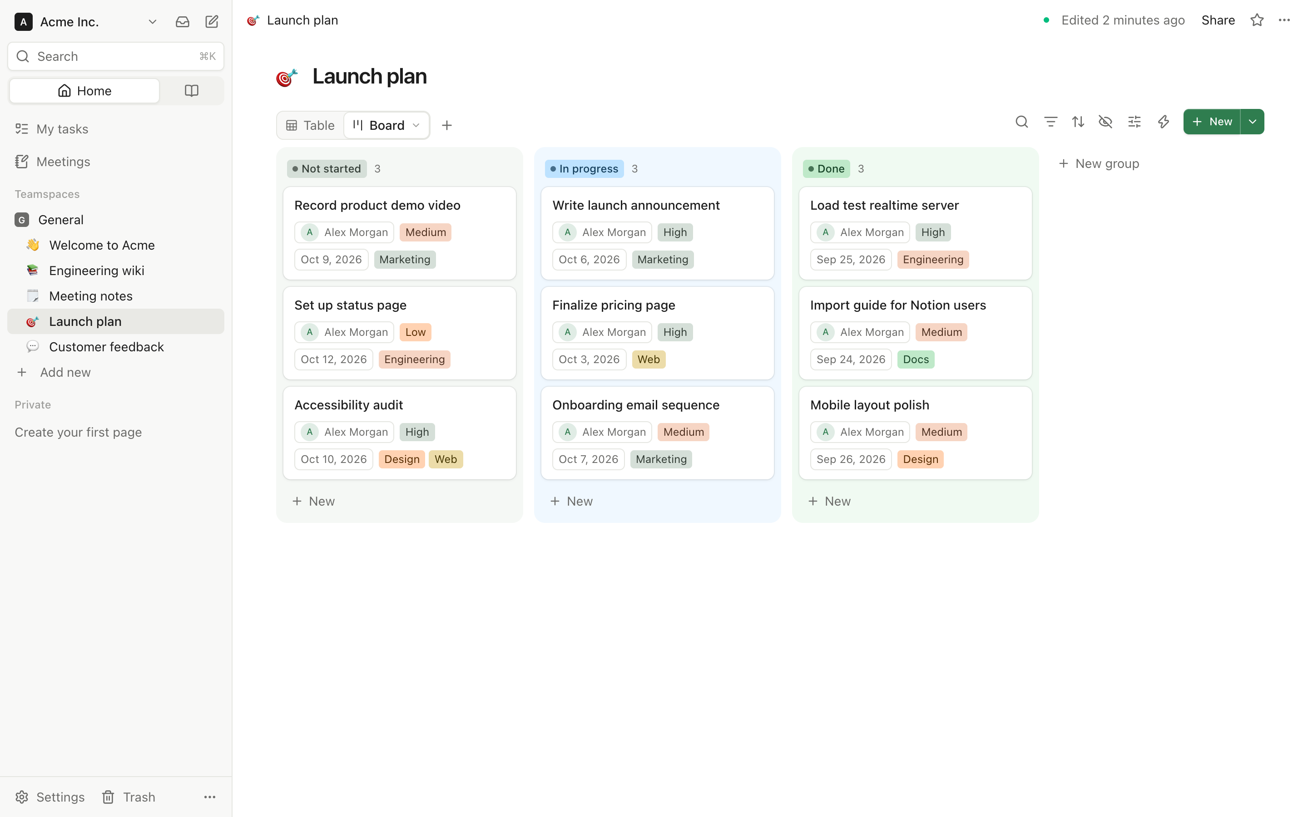
Task: Switch to the Table view tab
Action: tap(310, 125)
